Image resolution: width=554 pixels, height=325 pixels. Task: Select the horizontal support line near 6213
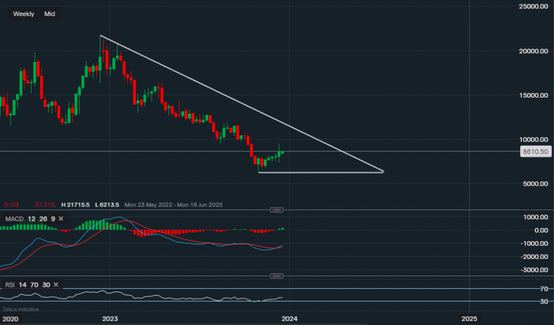tap(321, 172)
